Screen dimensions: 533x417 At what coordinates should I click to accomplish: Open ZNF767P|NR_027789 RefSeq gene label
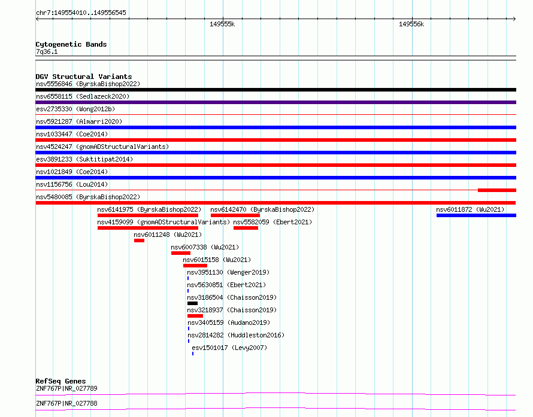point(66,388)
